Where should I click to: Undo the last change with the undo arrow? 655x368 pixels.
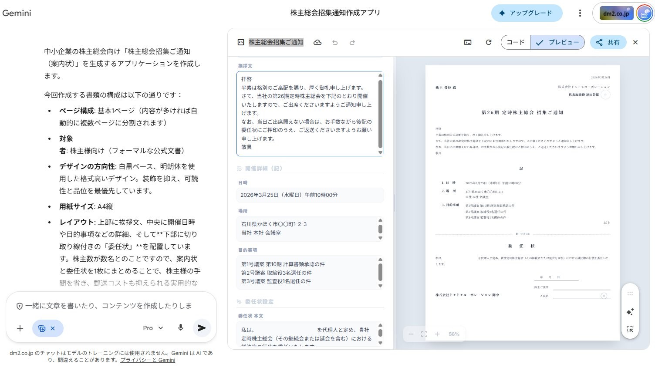click(335, 42)
